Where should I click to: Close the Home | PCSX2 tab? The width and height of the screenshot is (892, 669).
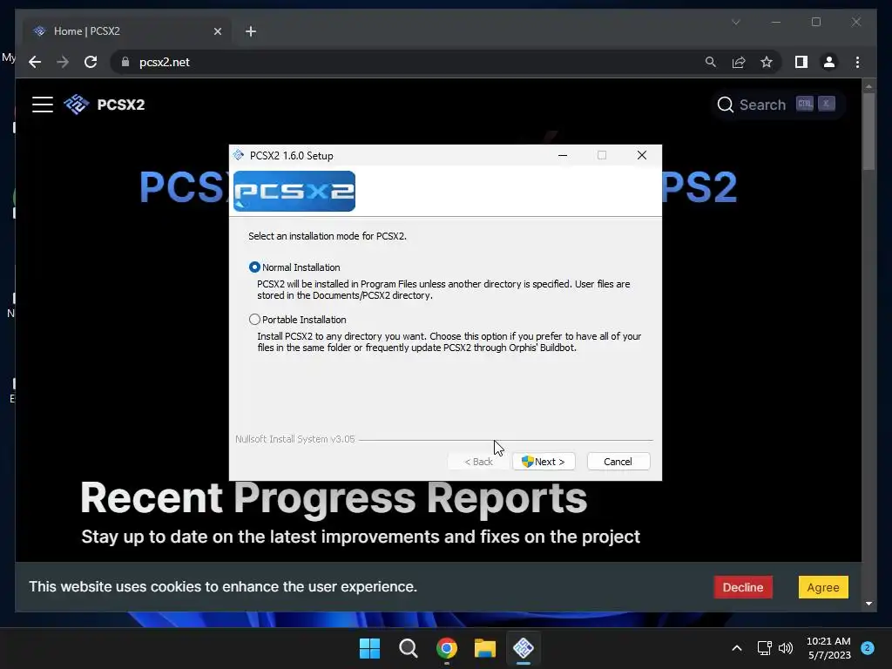pyautogui.click(x=217, y=31)
